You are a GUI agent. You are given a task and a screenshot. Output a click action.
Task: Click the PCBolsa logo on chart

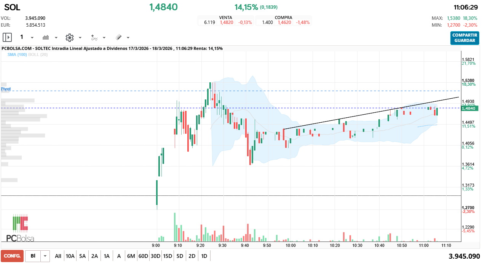click(21, 228)
